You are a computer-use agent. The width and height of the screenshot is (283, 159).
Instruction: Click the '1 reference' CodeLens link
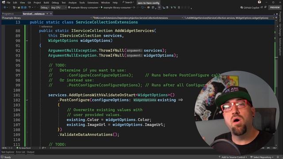point(46,26)
